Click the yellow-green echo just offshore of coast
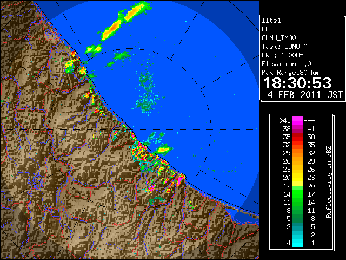The width and height of the screenshot is (346, 260). pos(164,150)
